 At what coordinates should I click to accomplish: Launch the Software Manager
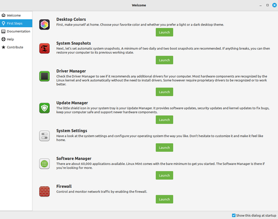(164, 176)
